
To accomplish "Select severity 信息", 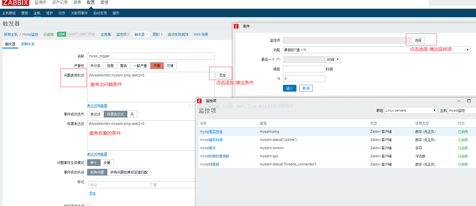I will click(110, 66).
